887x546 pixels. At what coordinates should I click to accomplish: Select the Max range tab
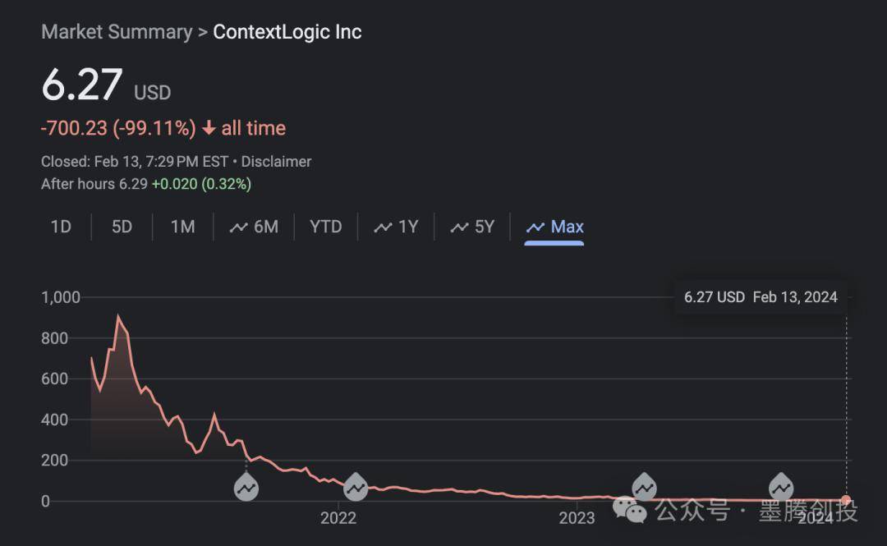[x=555, y=227]
